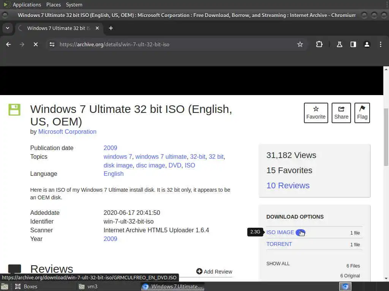Click the English language link

[113, 174]
